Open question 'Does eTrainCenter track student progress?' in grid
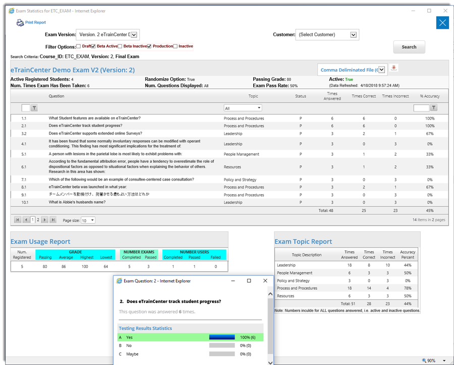The height and width of the screenshot is (365, 454). 85,126
